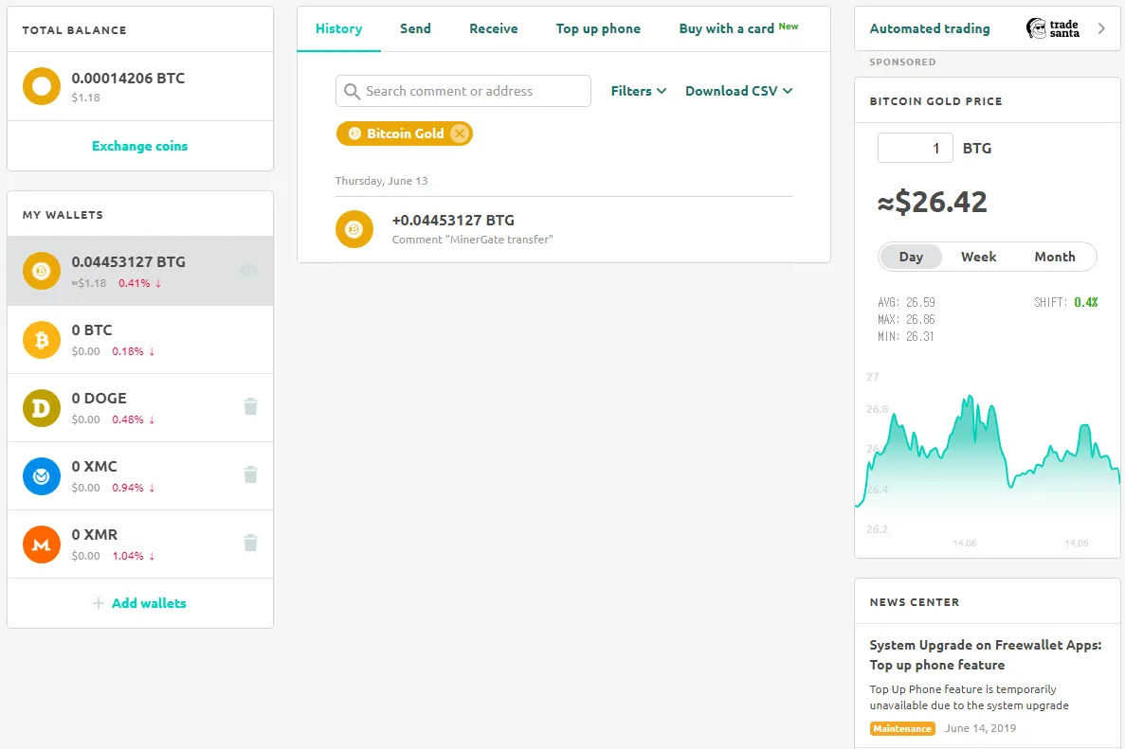Click the 0.00014206 BTC total balance

[128, 79]
